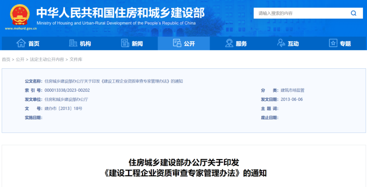Viewport: 367px width, 187px height.
Task: Click the newspaper icon beside 新闻
Action: click(x=125, y=43)
